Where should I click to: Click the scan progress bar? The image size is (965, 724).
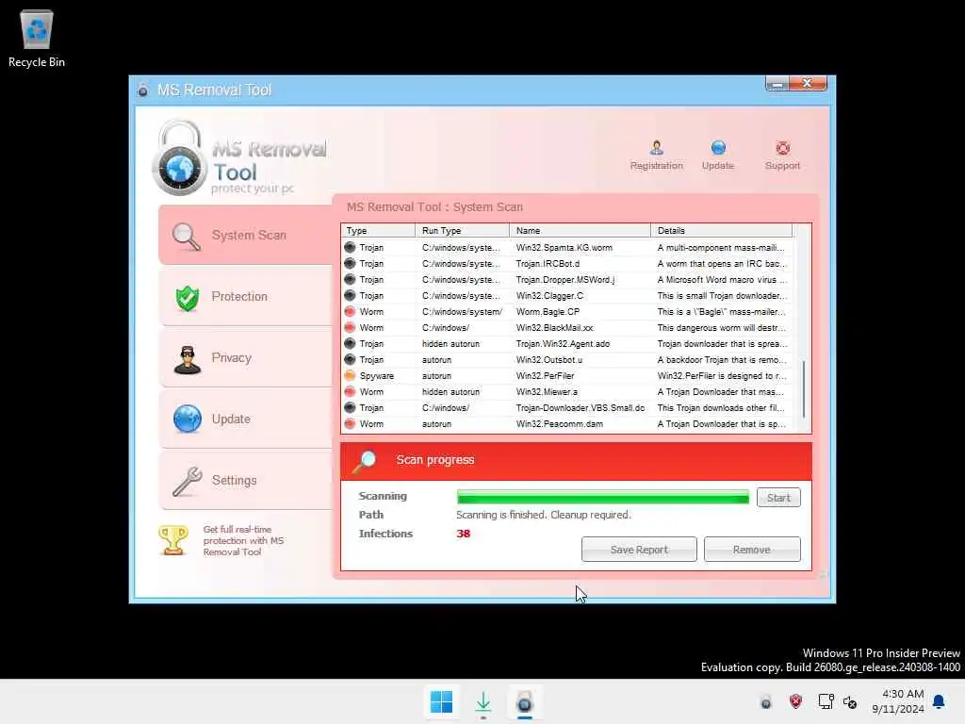click(x=602, y=498)
